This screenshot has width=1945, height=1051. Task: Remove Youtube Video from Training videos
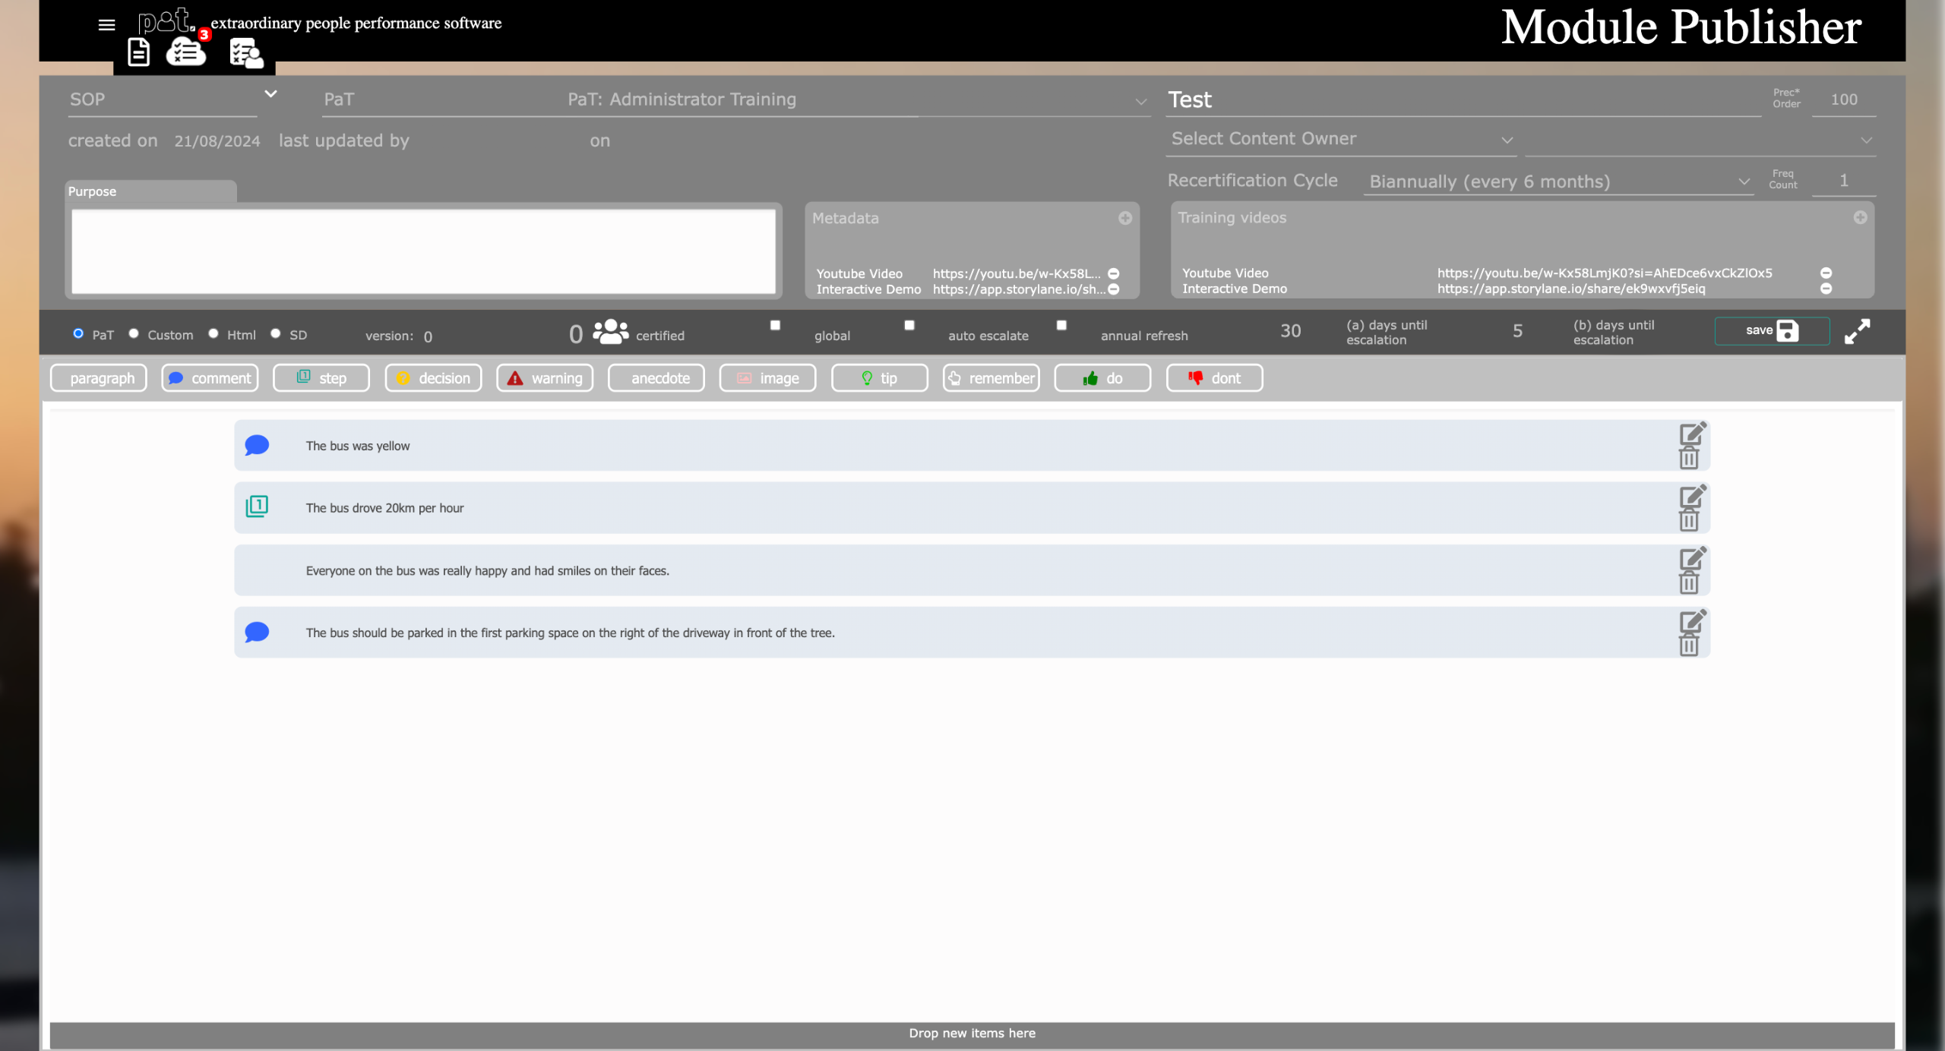[1826, 273]
